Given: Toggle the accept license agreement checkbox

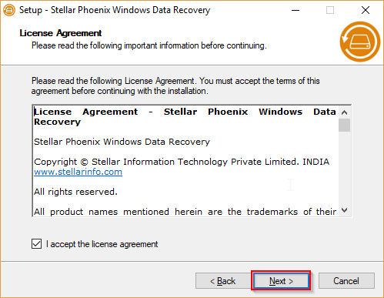Looking at the screenshot, I should click(37, 244).
